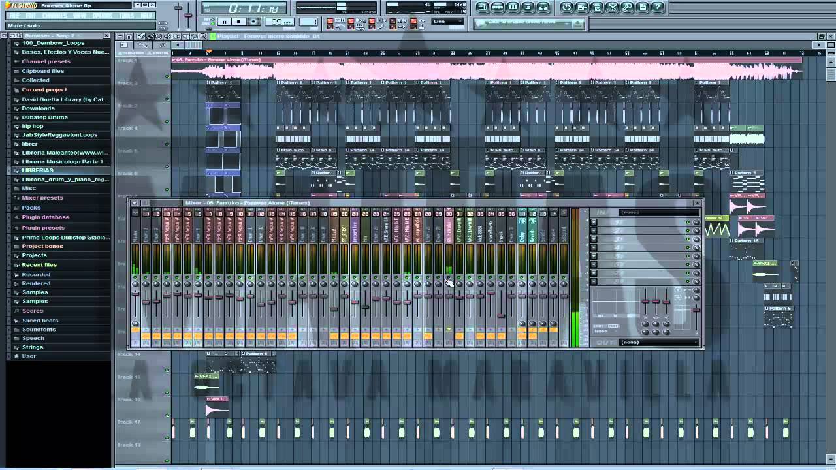
Task: Click the Undo icon in the toolbar
Action: [x=566, y=7]
